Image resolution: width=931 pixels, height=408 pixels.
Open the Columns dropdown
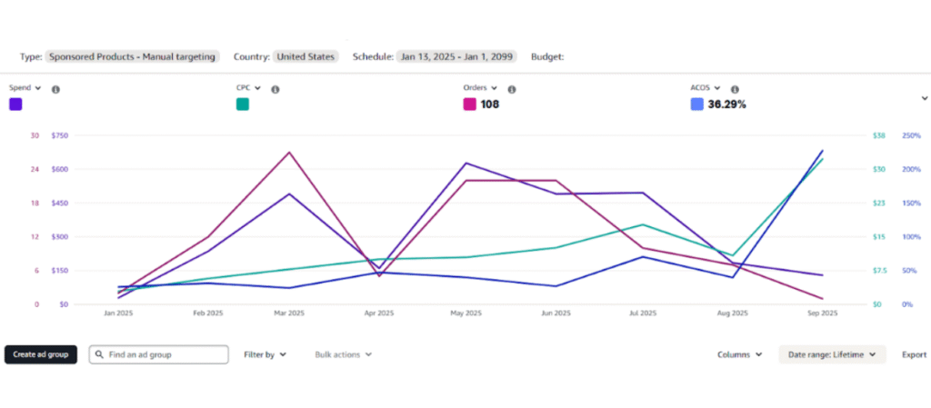tap(739, 354)
